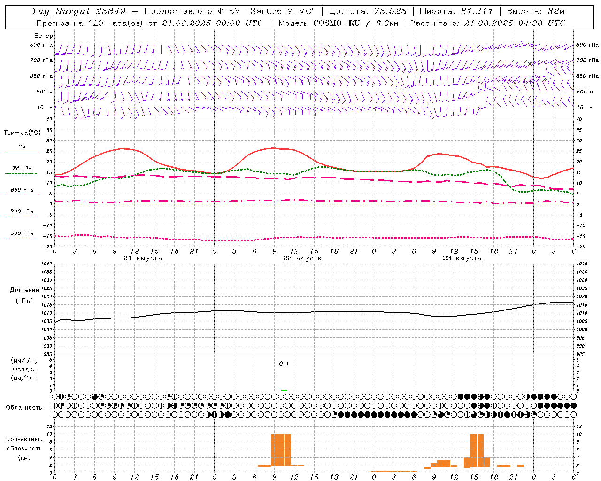The image size is (601, 481).
Task: Click the station title "Yug_Surgut_23849"
Action: 79,11
